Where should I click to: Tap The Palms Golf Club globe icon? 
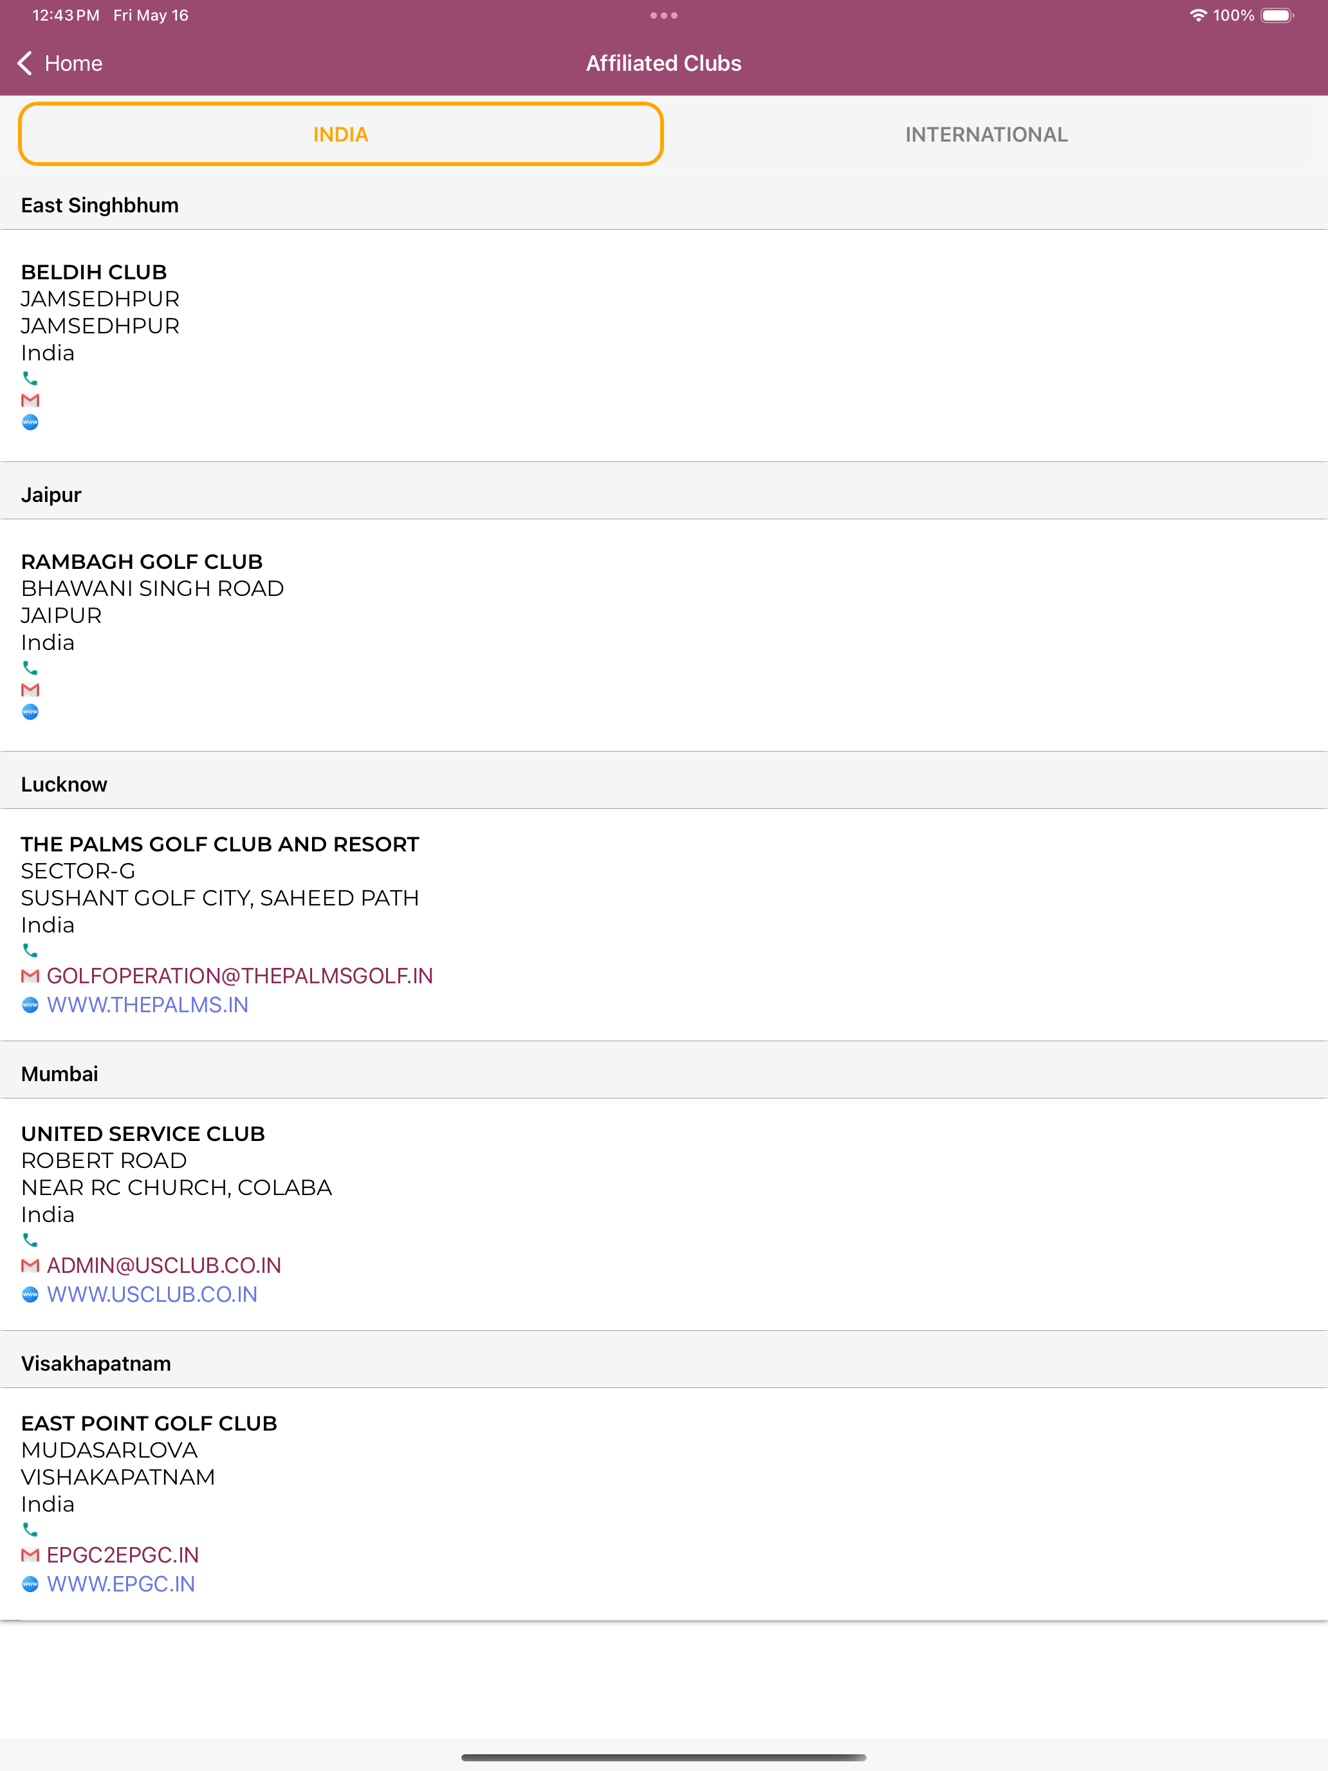click(30, 1005)
